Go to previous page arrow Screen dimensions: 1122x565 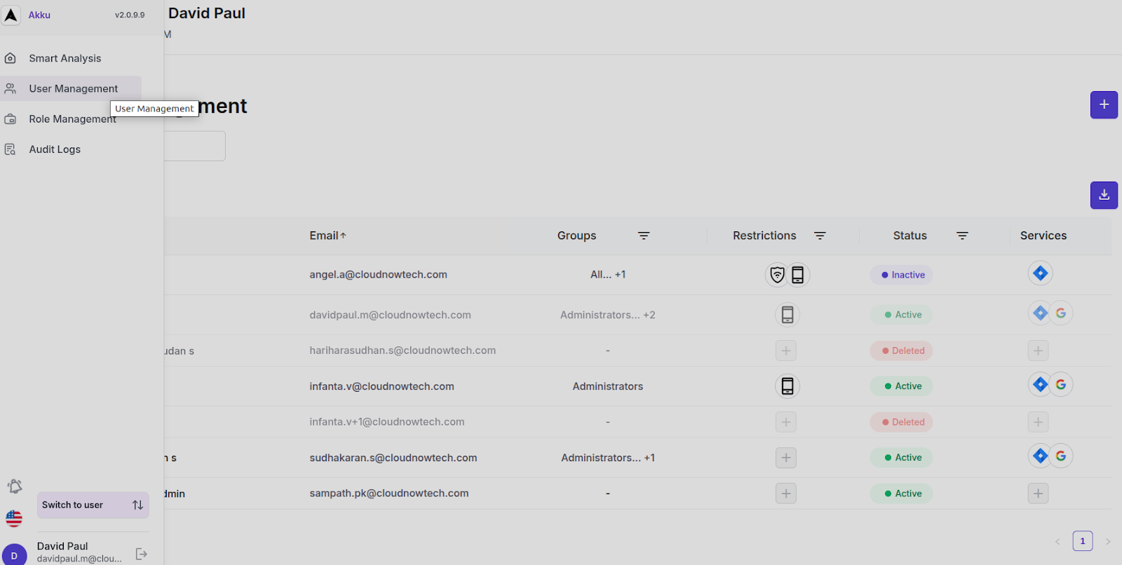1057,541
